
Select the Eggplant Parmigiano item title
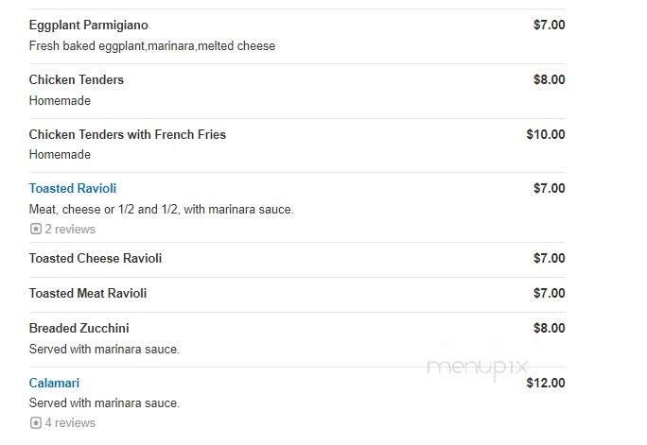(x=89, y=26)
